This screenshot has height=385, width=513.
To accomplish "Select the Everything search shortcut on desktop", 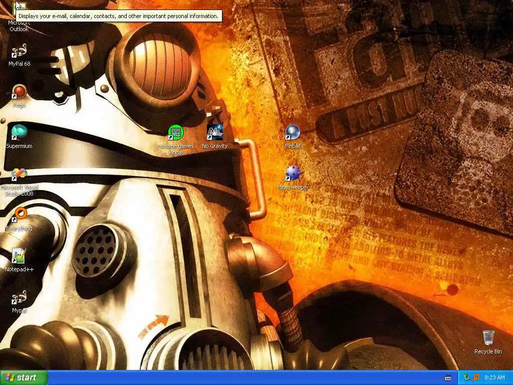I will (x=20, y=220).
